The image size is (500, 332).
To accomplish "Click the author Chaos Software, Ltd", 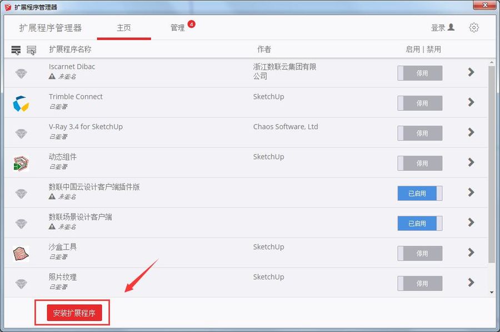I will pyautogui.click(x=286, y=126).
